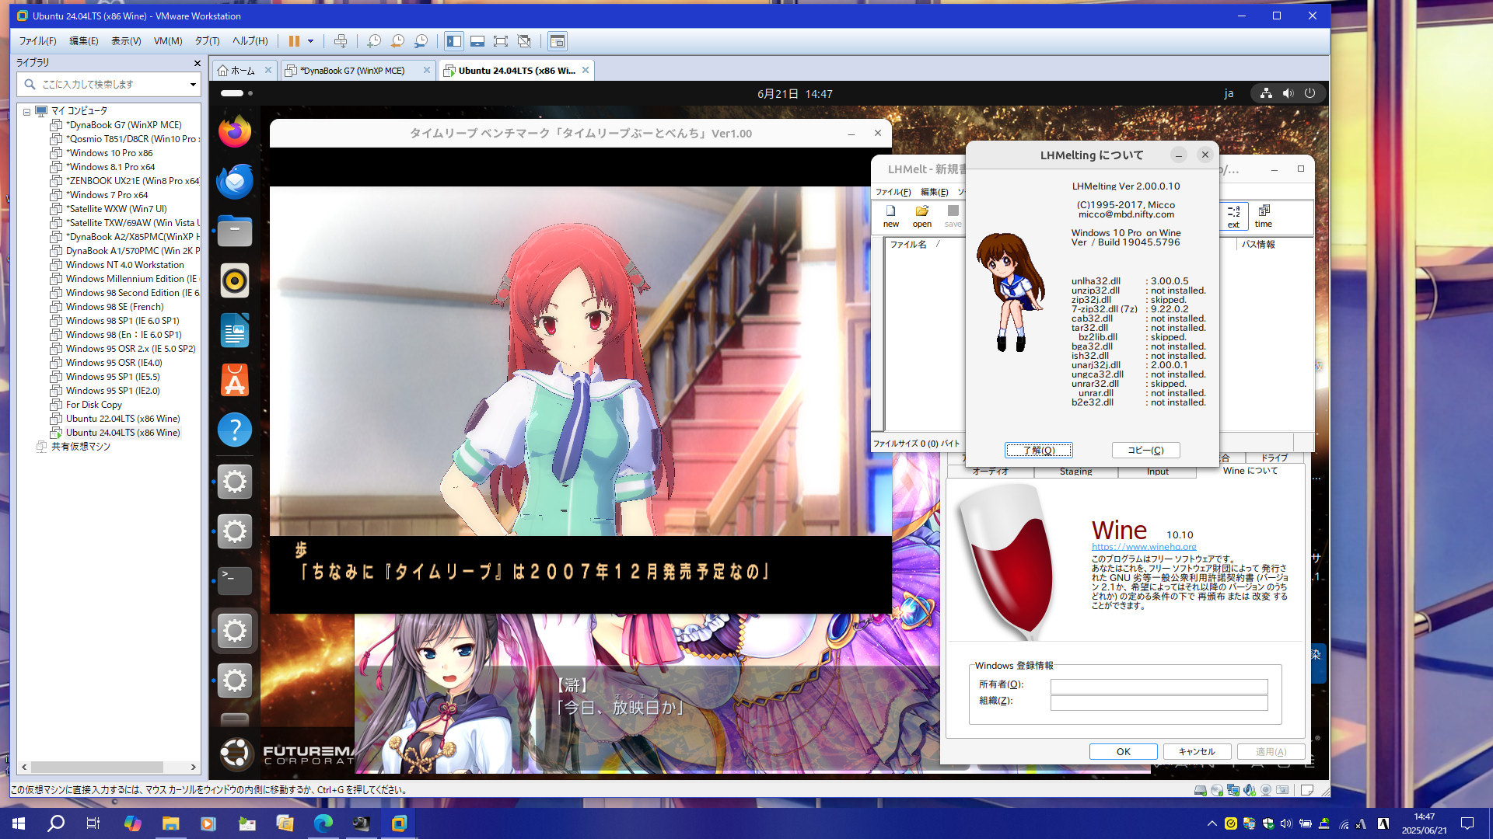Select 共有仮想マシン in library tree

pyautogui.click(x=80, y=447)
